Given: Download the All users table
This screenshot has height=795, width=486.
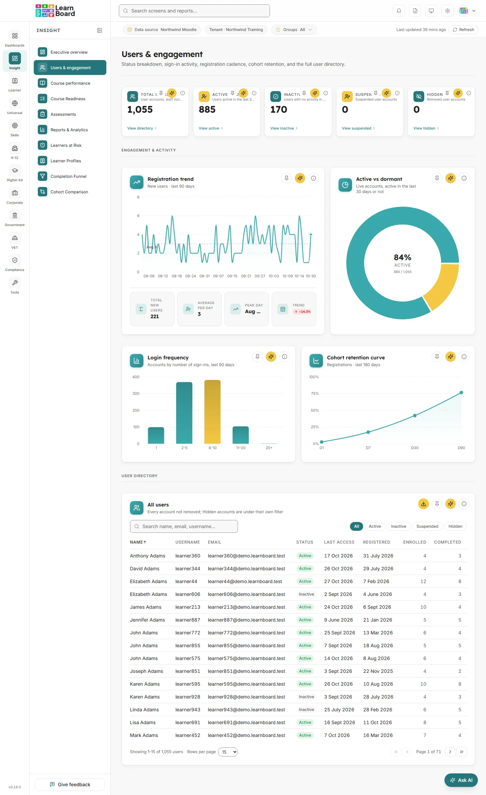Looking at the screenshot, I should [x=424, y=504].
